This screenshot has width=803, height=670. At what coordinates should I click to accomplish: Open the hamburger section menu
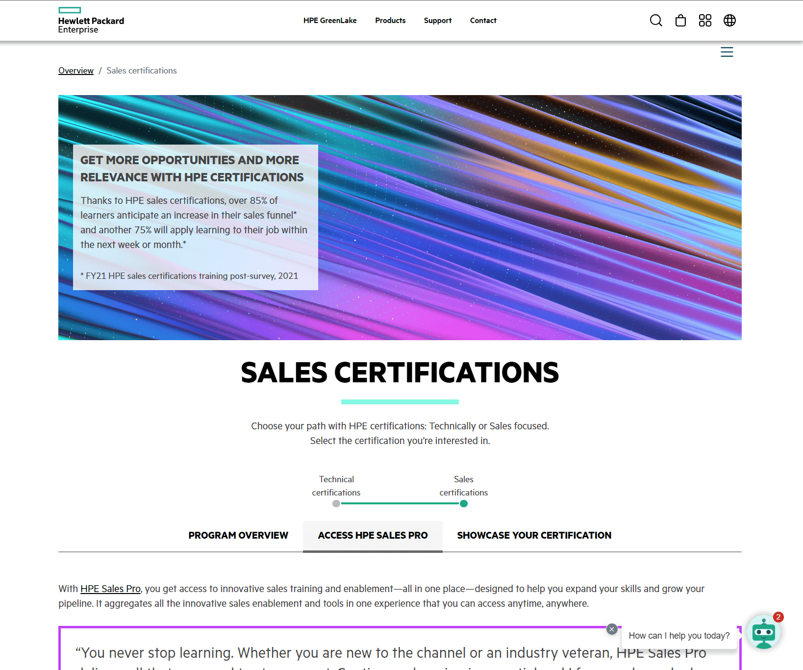tap(727, 52)
